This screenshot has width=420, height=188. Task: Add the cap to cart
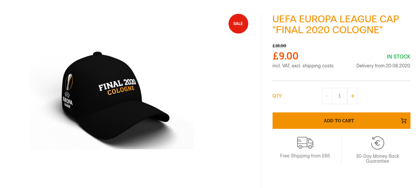tap(342, 121)
